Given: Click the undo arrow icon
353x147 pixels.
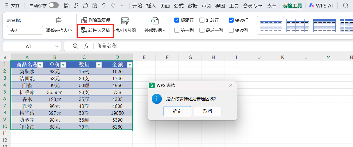Looking at the screenshot, I should pyautogui.click(x=104, y=5).
